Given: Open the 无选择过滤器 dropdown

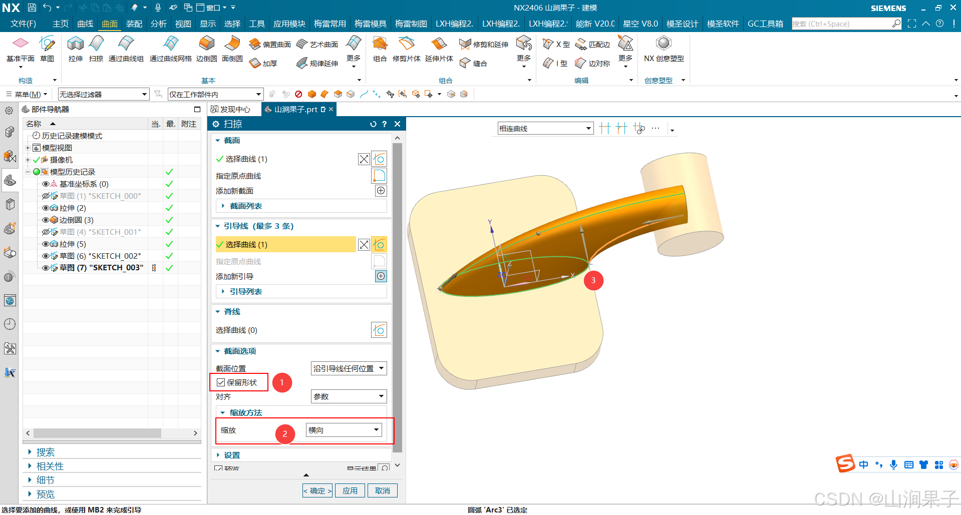Looking at the screenshot, I should click(104, 94).
